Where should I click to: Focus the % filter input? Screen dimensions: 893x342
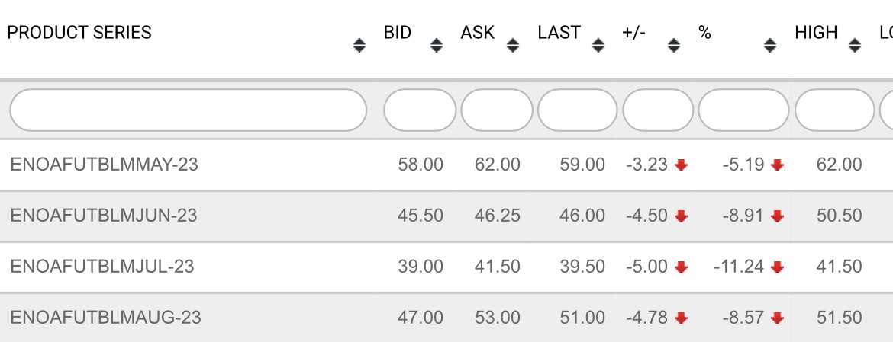click(x=743, y=110)
